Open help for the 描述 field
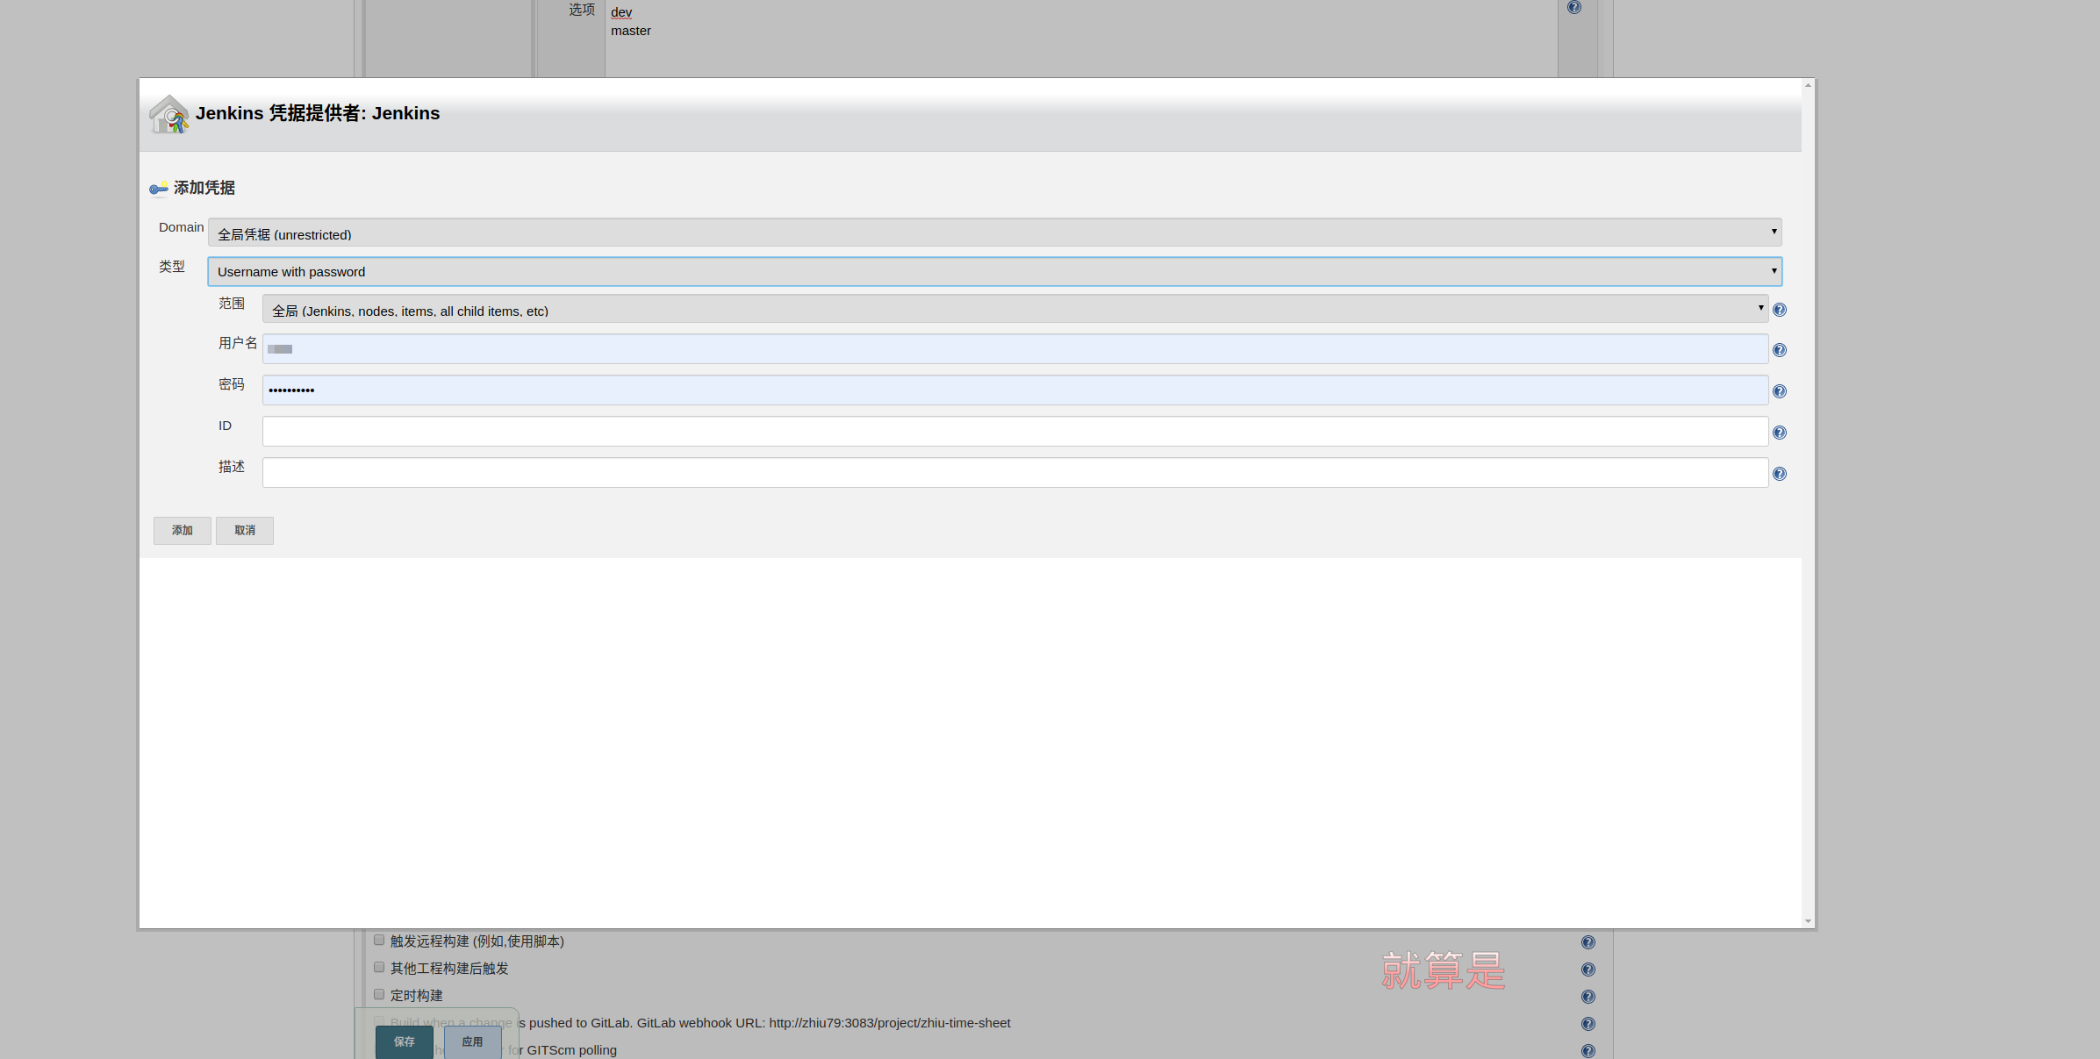2100x1059 pixels. pyautogui.click(x=1780, y=474)
